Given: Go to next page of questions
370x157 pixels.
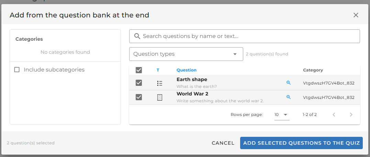Looking at the screenshot, I should (351, 115).
